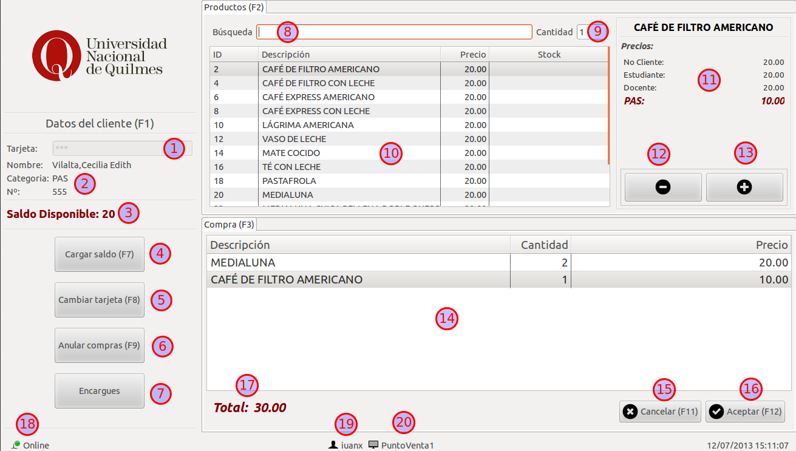This screenshot has height=451, width=796.
Task: Click the green Online status indicator
Action: coord(16,444)
